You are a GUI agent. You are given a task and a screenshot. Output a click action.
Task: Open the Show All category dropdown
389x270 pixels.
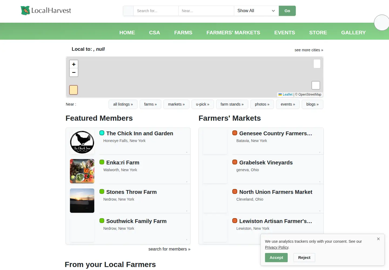(256, 11)
